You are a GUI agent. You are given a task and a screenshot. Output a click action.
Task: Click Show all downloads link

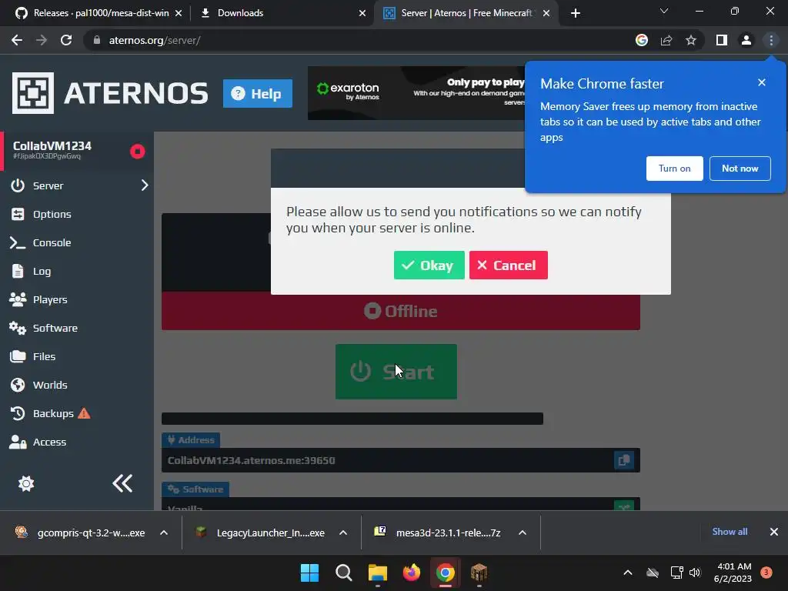click(730, 532)
